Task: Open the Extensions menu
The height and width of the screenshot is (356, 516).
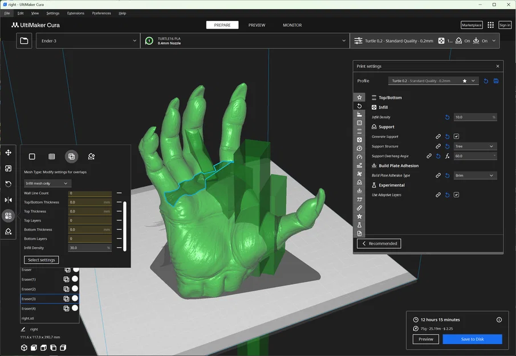Action: (76, 13)
